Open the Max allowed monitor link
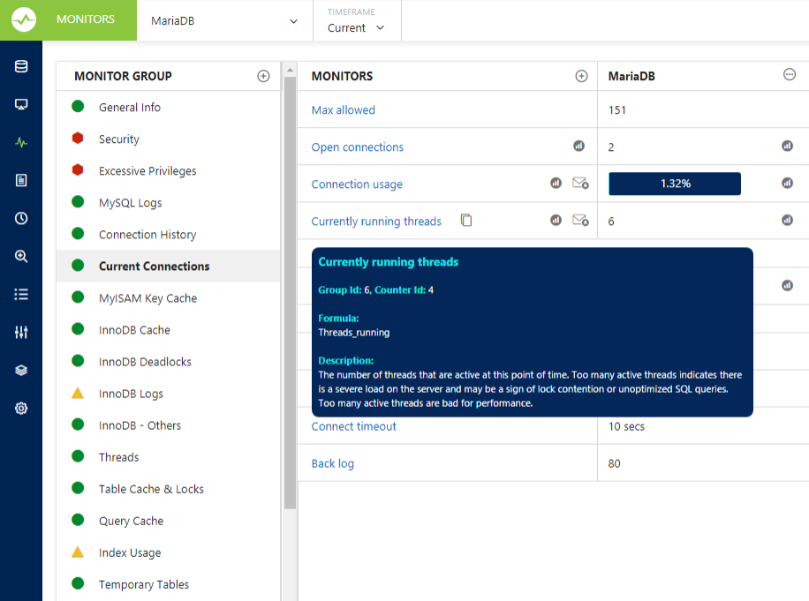809x601 pixels. coord(344,110)
